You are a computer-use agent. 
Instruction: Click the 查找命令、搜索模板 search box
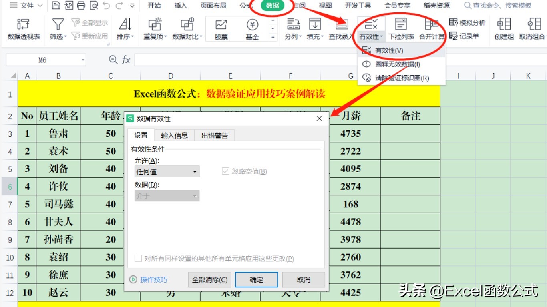[498, 6]
